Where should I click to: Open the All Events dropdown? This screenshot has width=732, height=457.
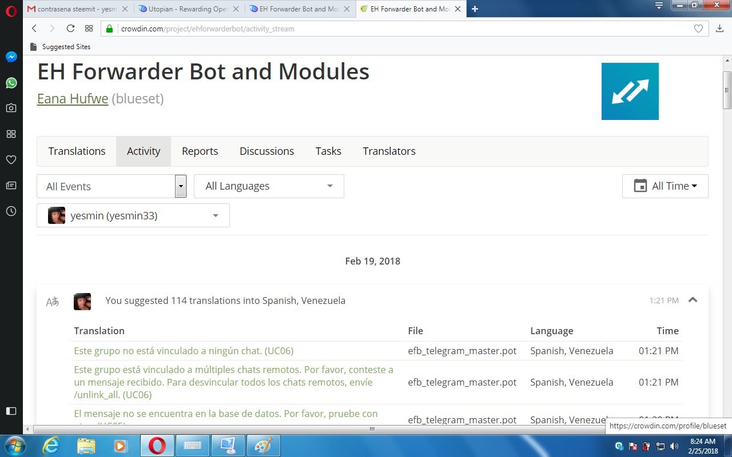click(112, 186)
